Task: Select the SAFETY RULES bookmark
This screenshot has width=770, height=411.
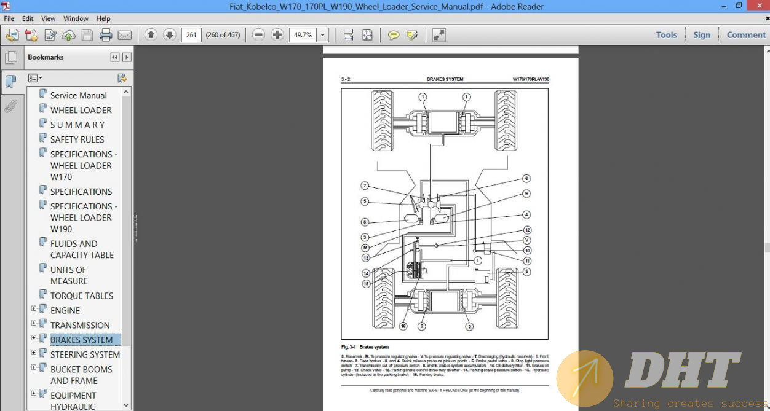Action: (77, 139)
